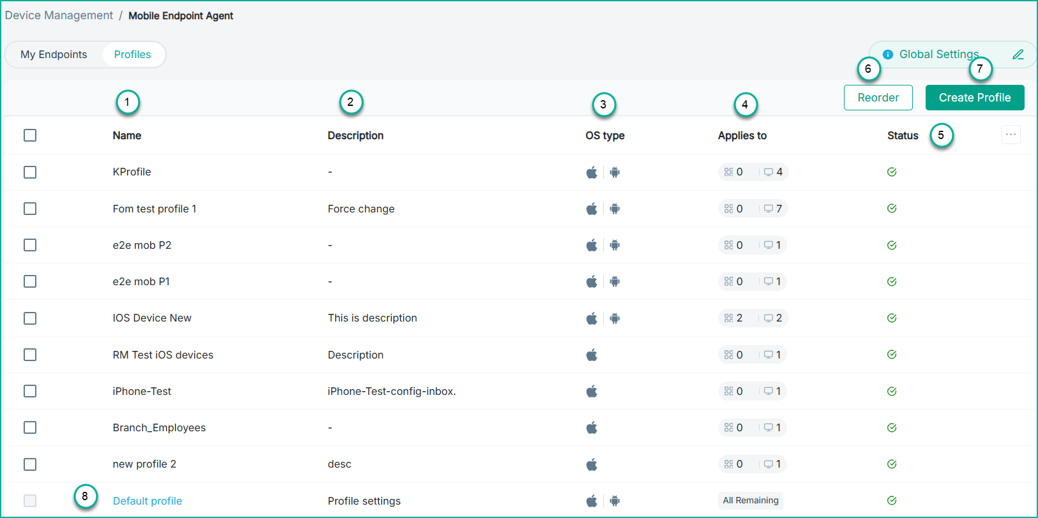Click Apple icon in RM Test iOS devices row

pyautogui.click(x=592, y=355)
